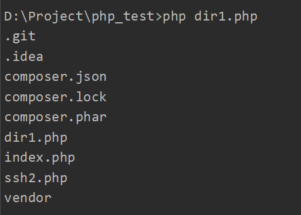
Task: Click the D: drive letter in the prompt
Action: coord(12,16)
